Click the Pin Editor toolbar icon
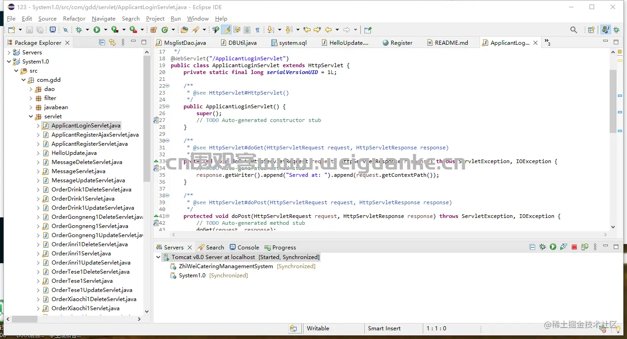The height and width of the screenshot is (339, 627). pyautogui.click(x=368, y=30)
